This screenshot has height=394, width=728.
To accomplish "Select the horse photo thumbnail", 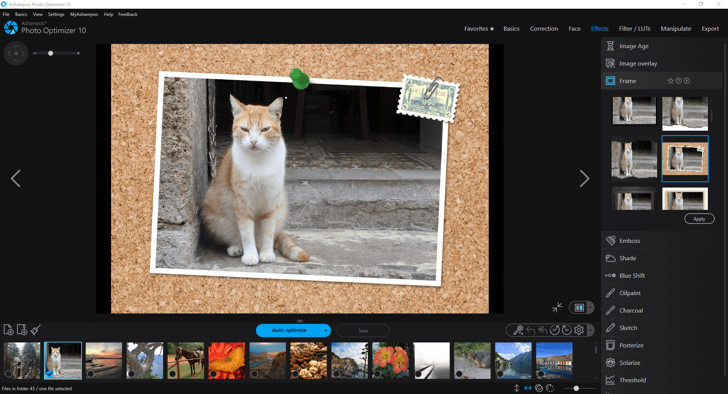I will (x=185, y=360).
